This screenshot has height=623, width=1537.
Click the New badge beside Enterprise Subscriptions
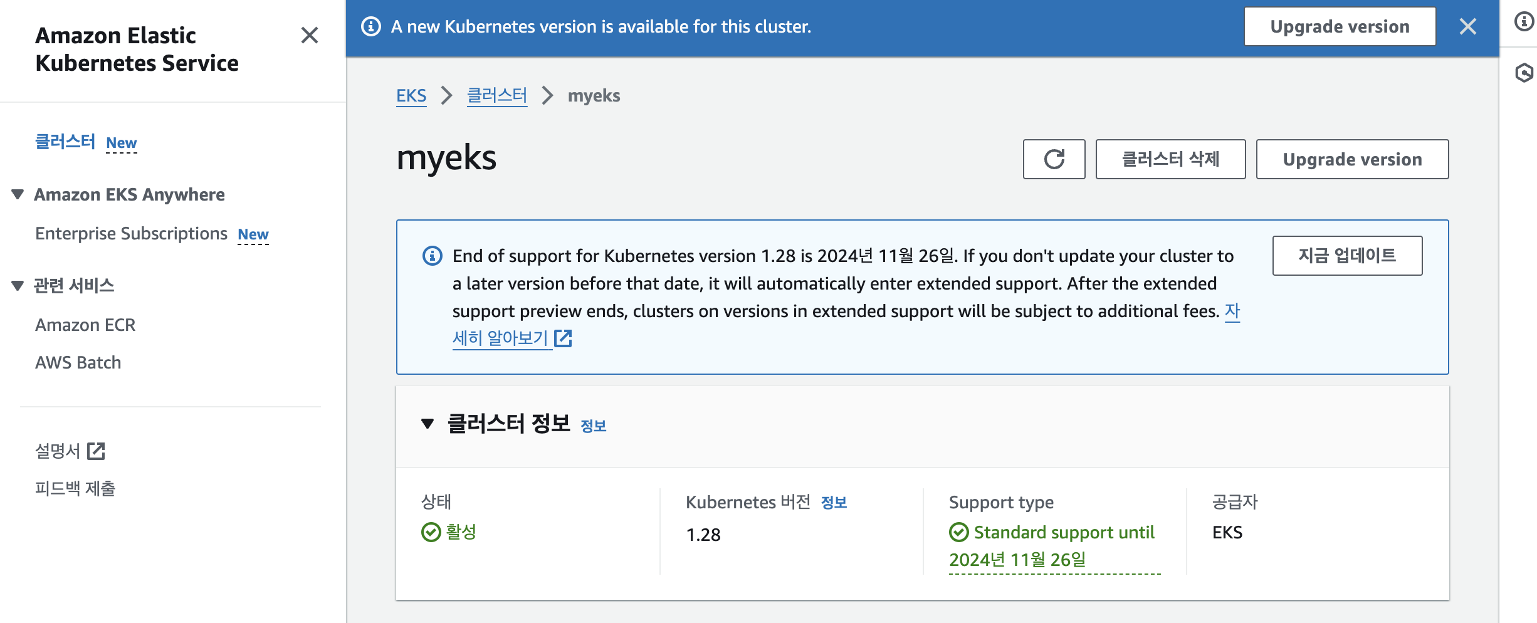(x=253, y=234)
